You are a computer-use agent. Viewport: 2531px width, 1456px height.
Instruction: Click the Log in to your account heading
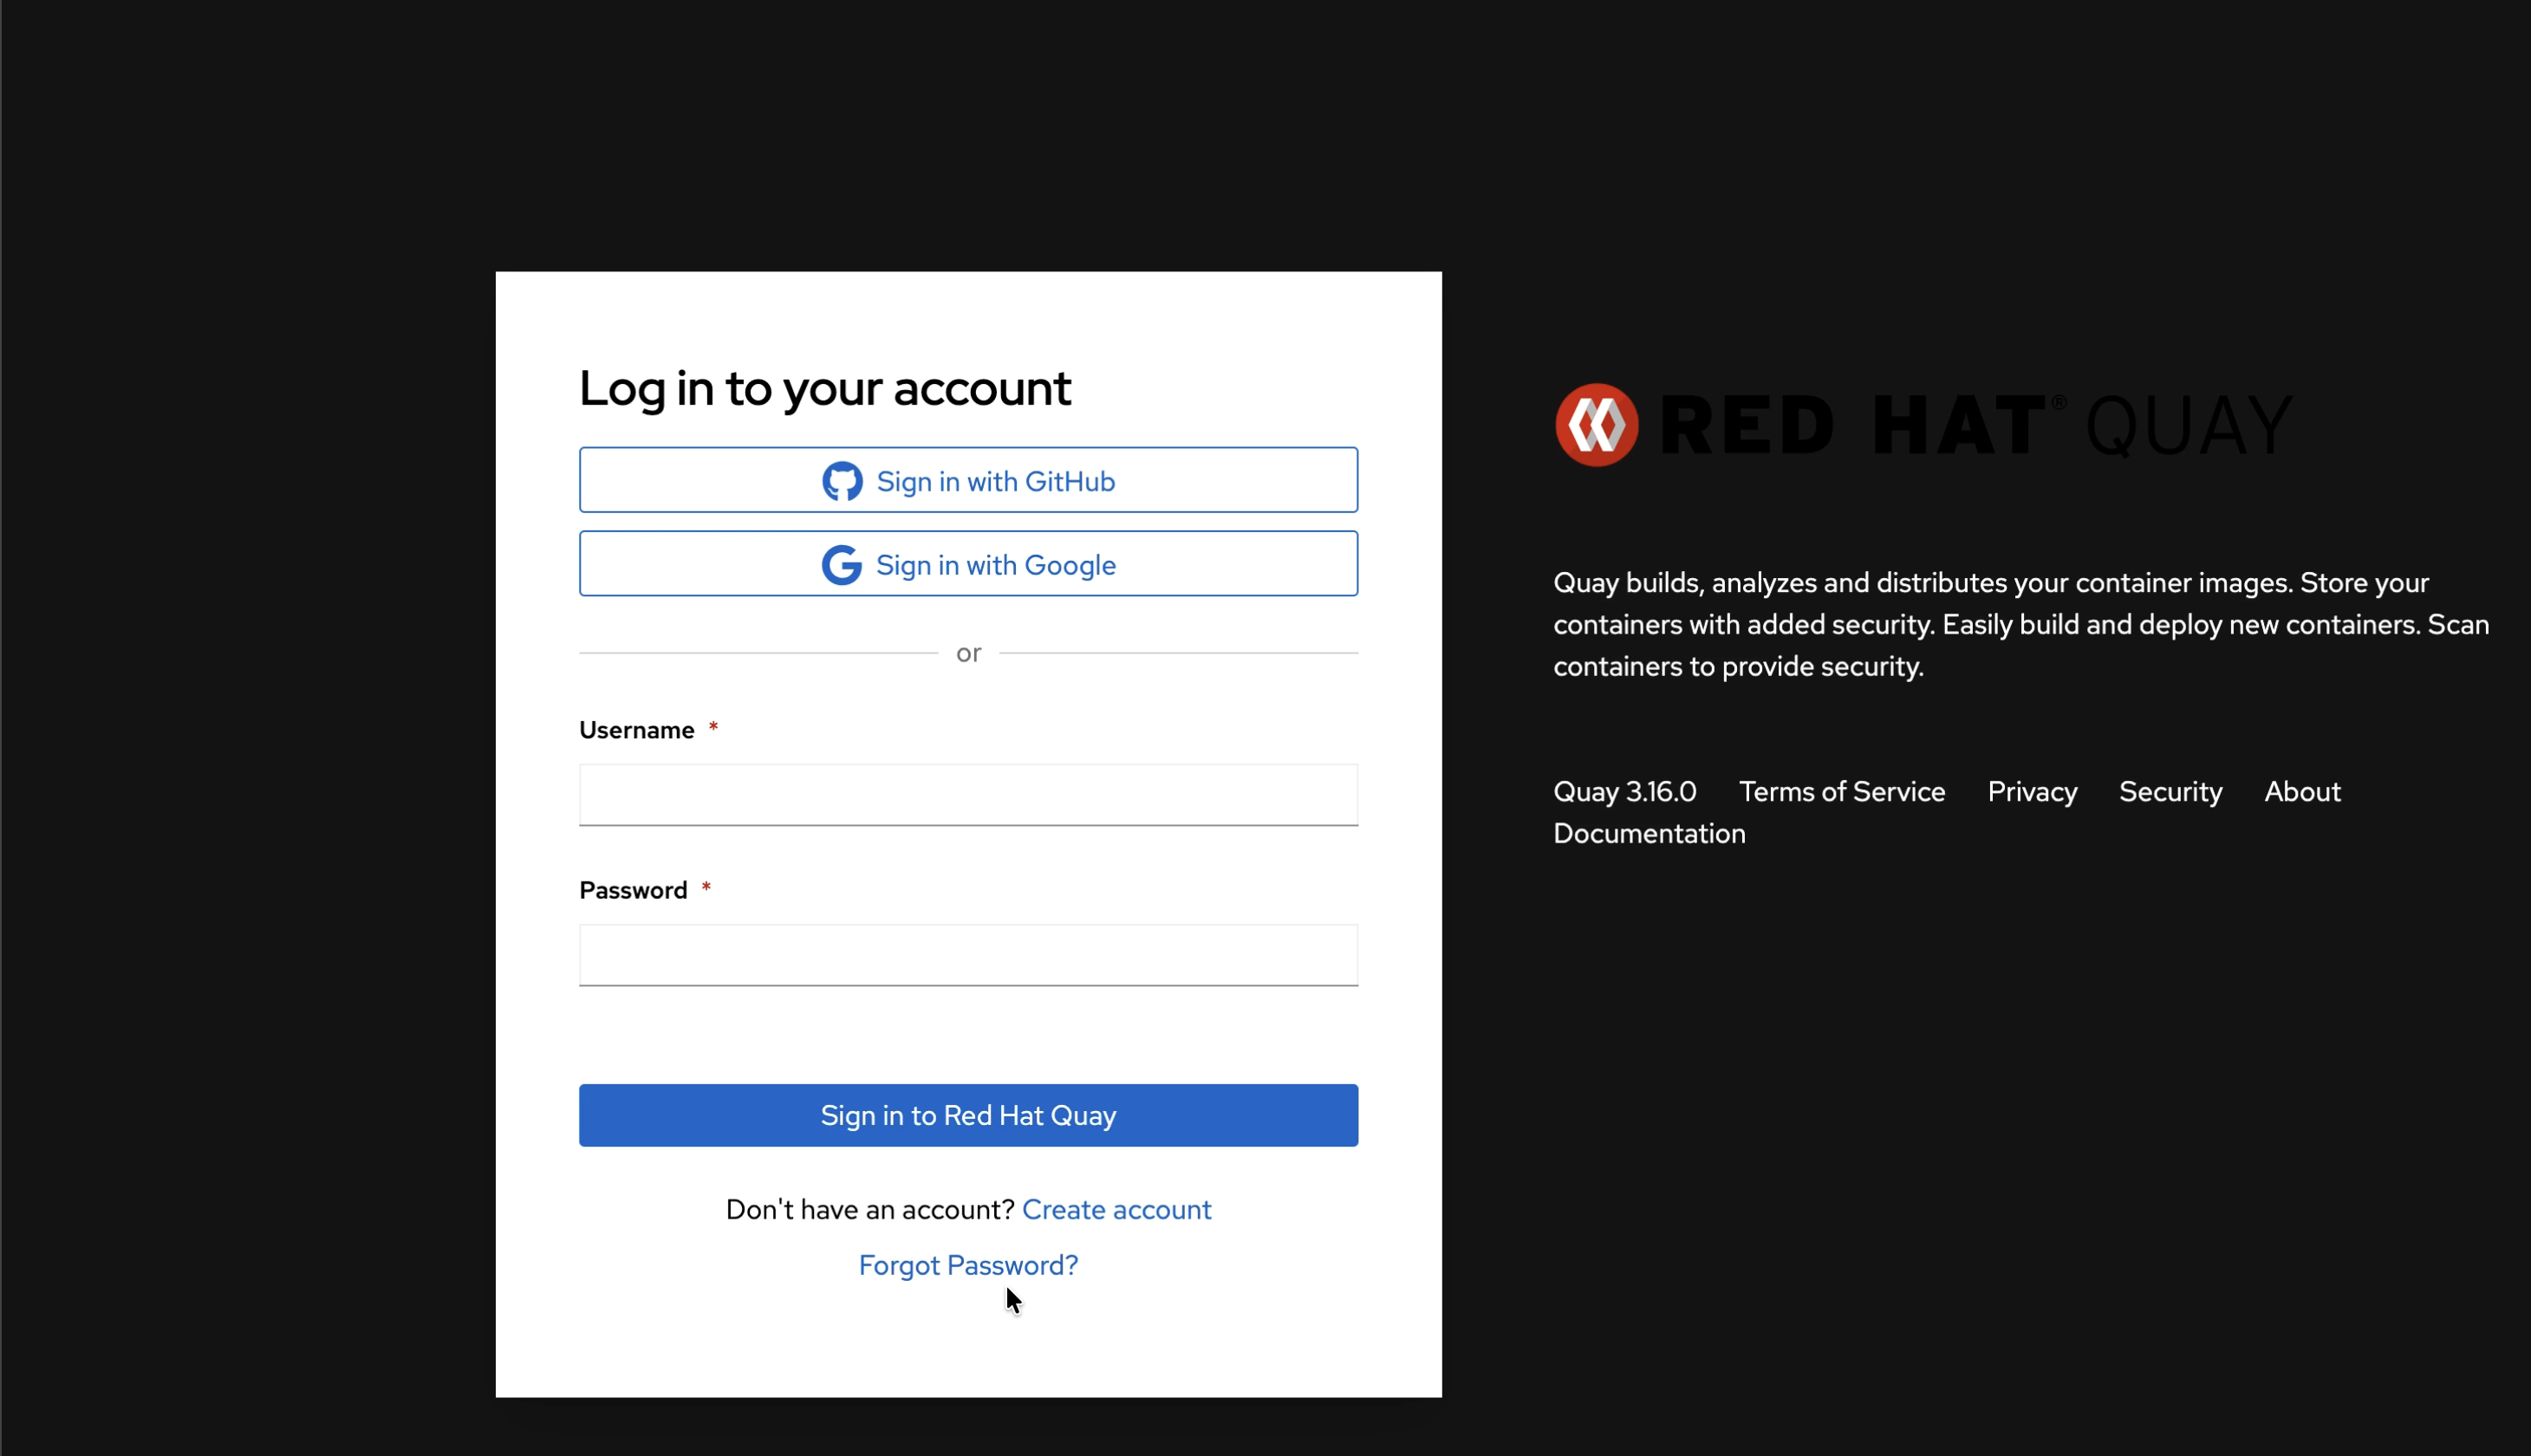tap(824, 388)
